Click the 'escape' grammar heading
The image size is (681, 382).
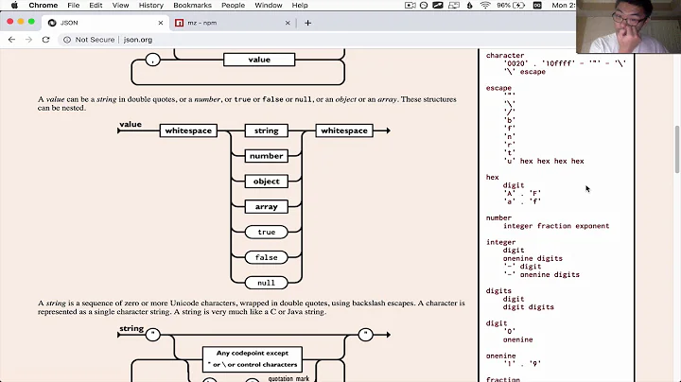pyautogui.click(x=498, y=88)
